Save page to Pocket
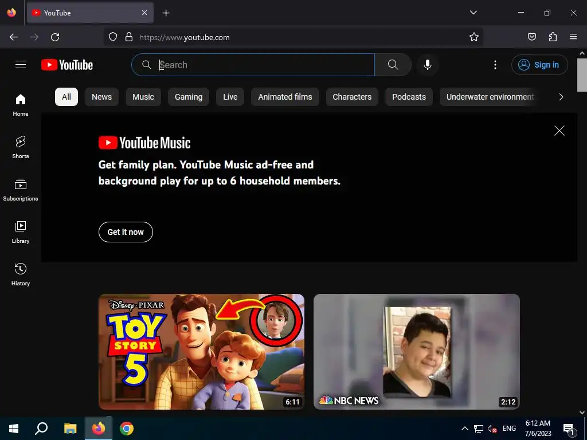The height and width of the screenshot is (440, 587). click(x=532, y=37)
